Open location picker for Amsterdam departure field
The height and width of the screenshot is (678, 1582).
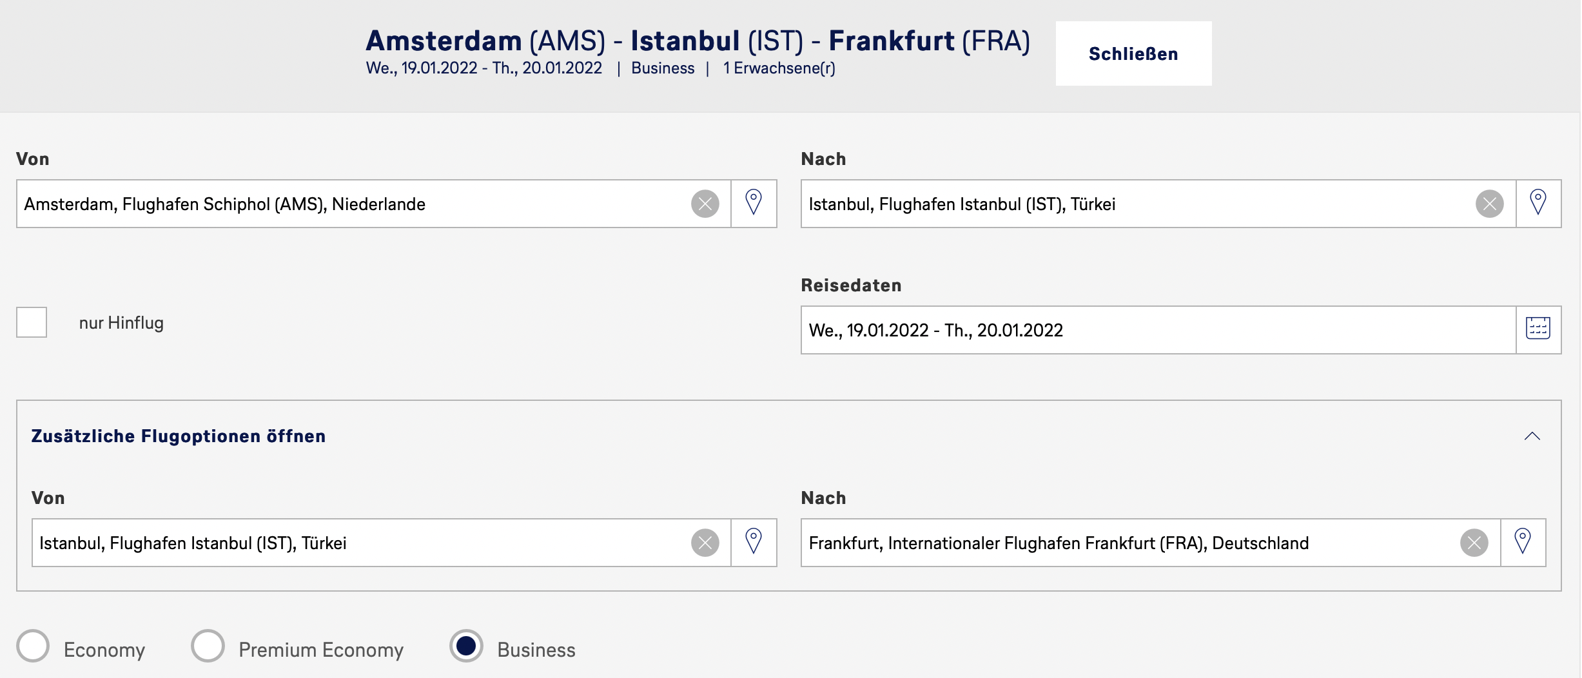[753, 203]
